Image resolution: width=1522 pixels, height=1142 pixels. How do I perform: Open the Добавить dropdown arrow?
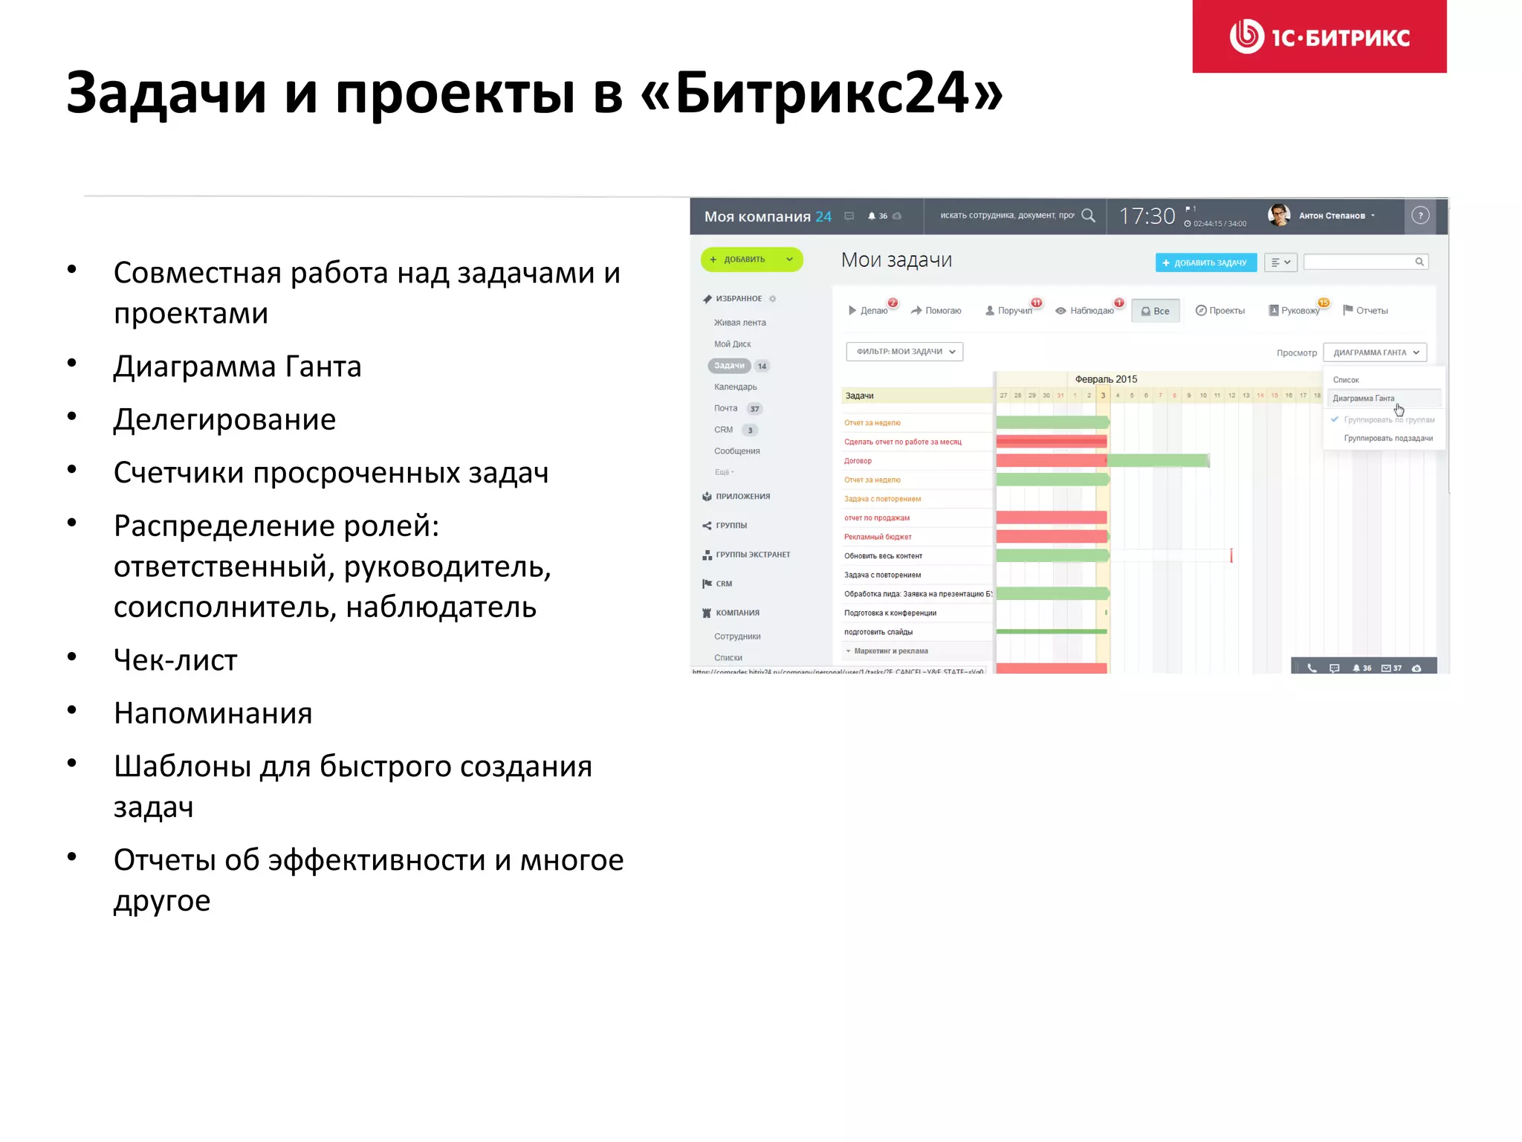pos(789,259)
